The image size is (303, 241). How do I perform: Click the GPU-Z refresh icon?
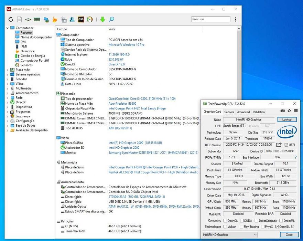[289, 111]
